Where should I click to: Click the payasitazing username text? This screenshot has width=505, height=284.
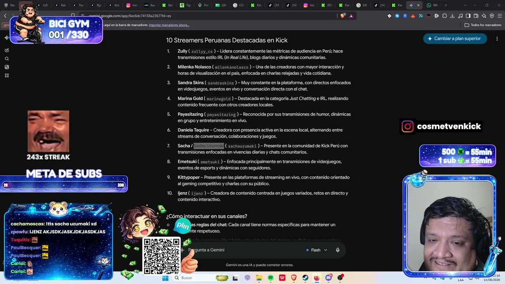[x=221, y=114]
